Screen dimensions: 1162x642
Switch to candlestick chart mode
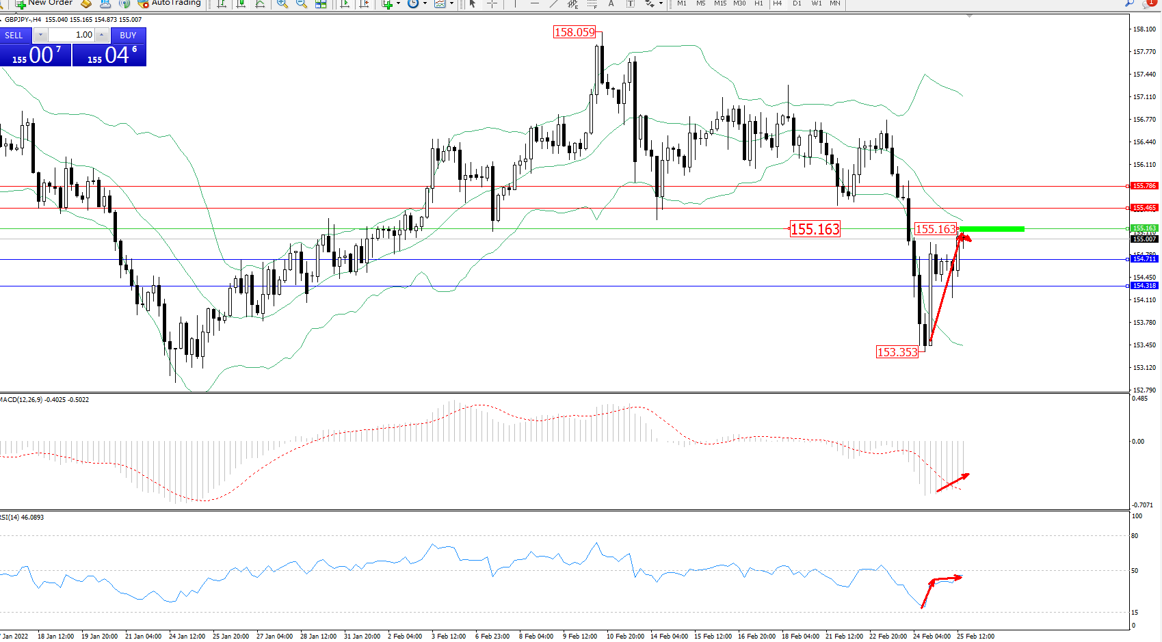point(241,4)
